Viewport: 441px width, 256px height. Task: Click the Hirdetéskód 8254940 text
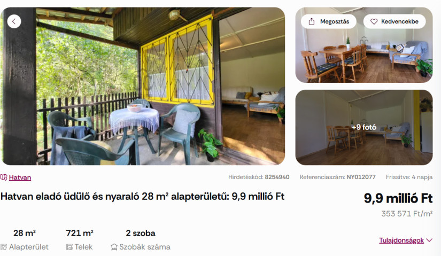coord(259,177)
